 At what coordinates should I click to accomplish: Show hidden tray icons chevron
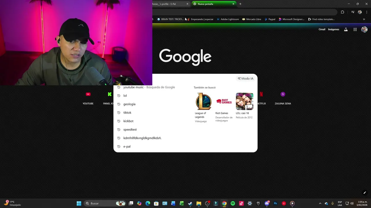coord(320,203)
